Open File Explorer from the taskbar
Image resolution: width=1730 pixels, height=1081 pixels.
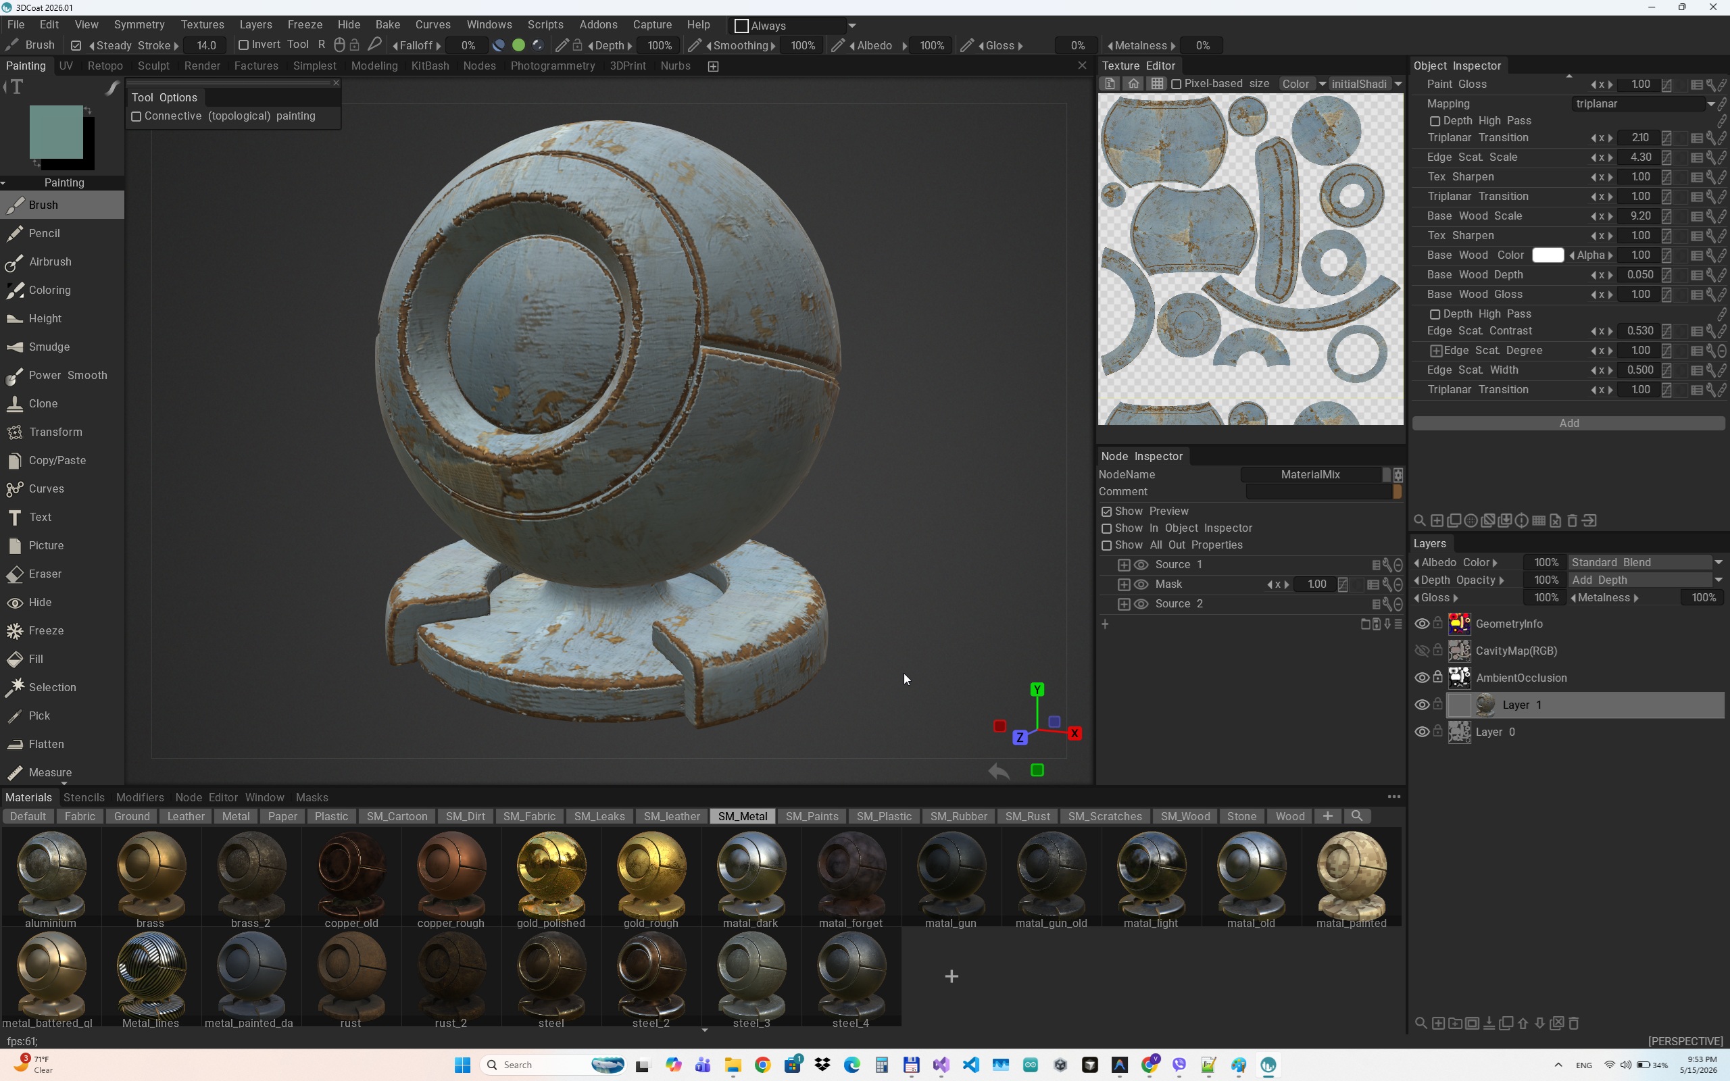point(733,1065)
